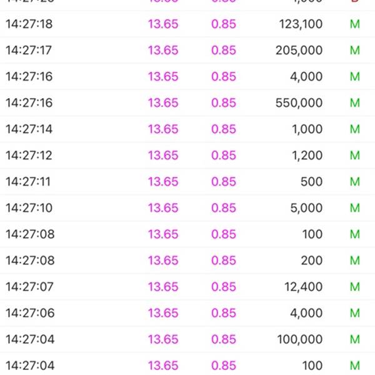The image size is (375, 375).
Task: Select the 14:27:17 trade with 205,000 volume
Action: click(187, 50)
